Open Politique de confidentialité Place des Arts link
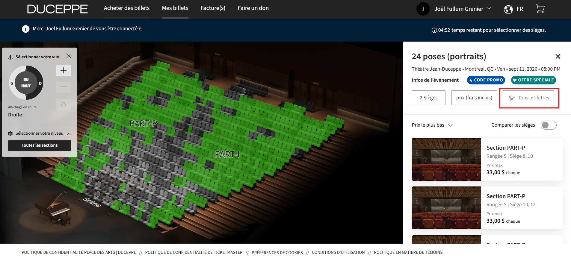This screenshot has width=571, height=258. (79, 253)
